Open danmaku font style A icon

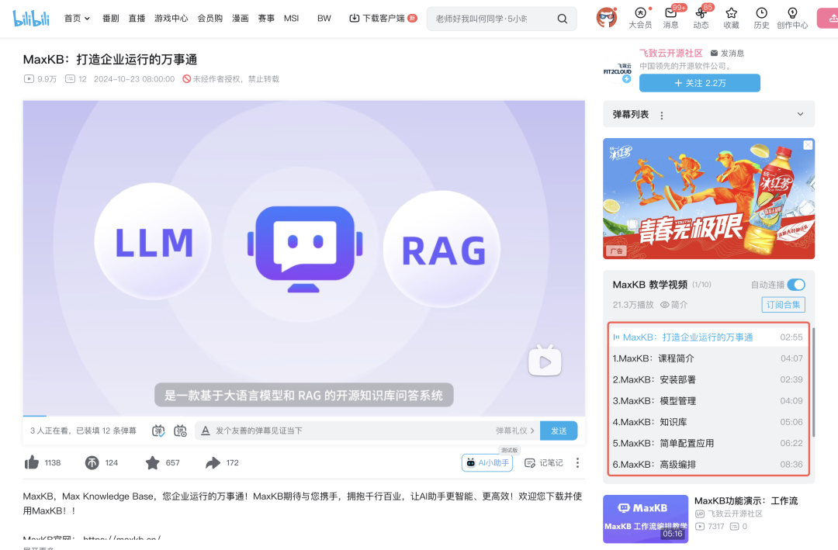tap(205, 431)
